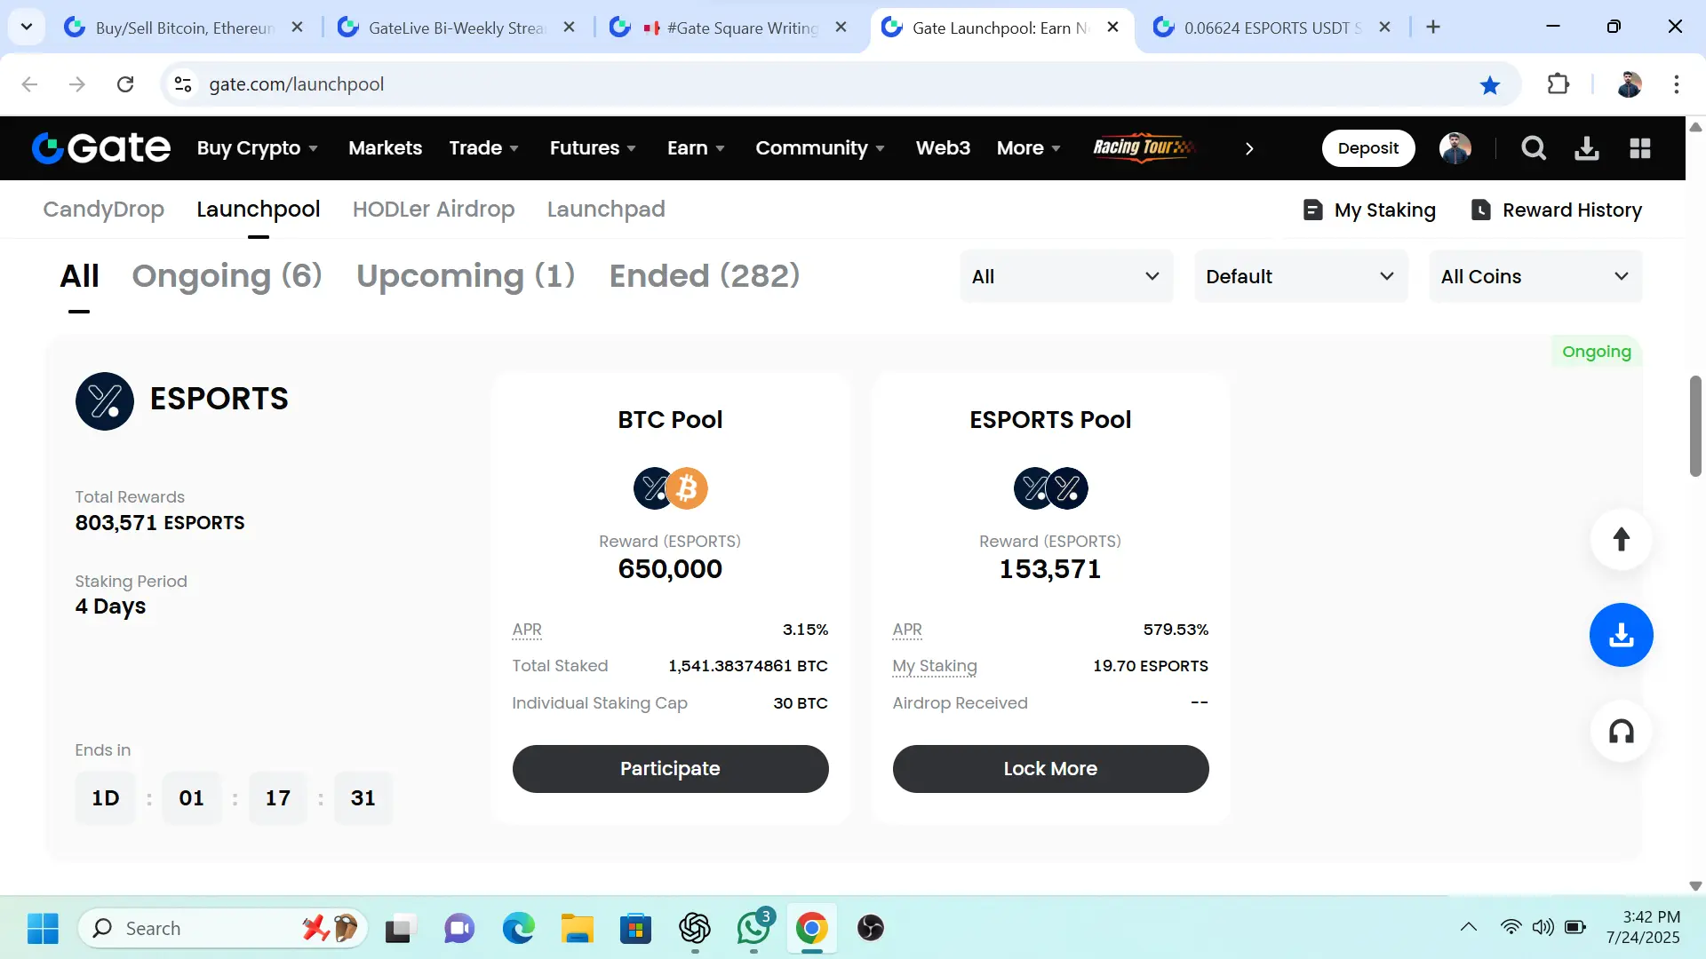Viewport: 1706px width, 959px height.
Task: Switch to the HODLer Airdrop tab
Action: click(434, 210)
